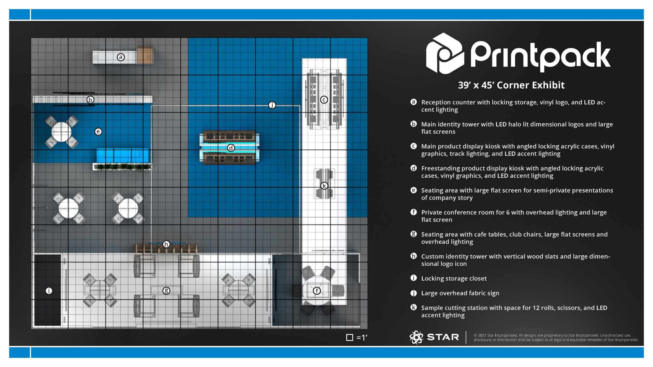Click the 'Large overhead fabric sign' legend text
The image size is (653, 367).
[x=460, y=293]
